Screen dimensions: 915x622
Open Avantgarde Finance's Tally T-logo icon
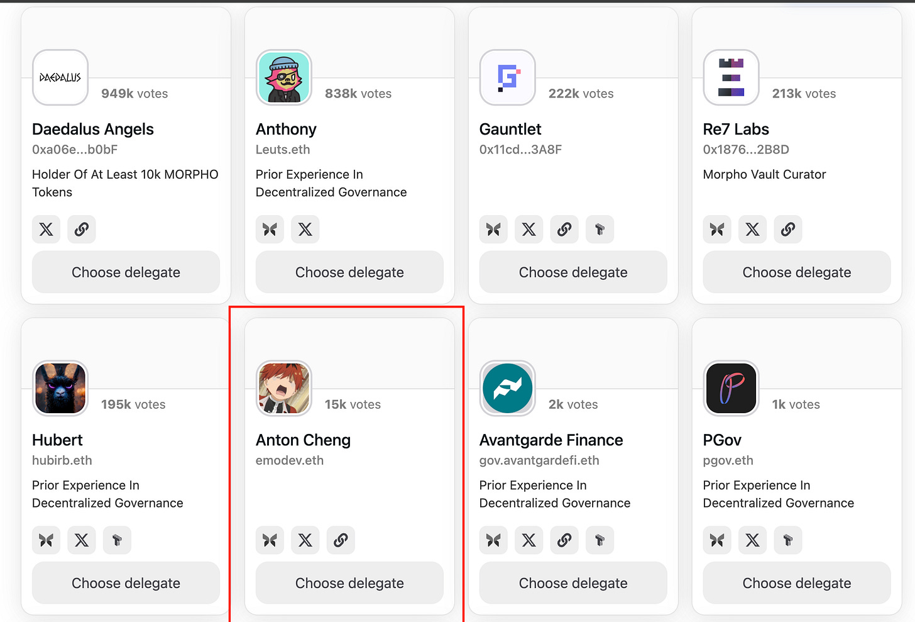(600, 540)
